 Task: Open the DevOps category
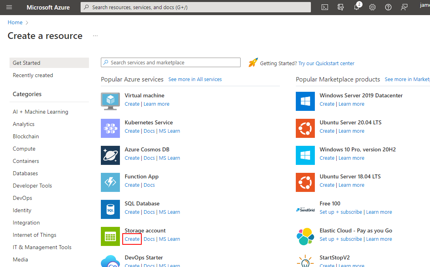click(x=23, y=198)
